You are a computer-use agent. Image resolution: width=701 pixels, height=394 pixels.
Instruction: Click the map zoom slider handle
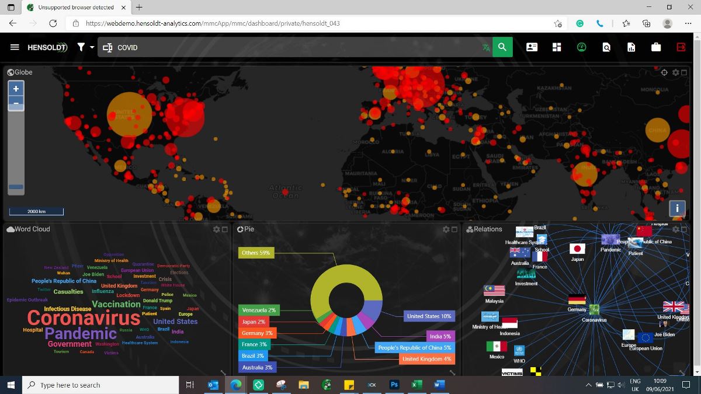click(x=16, y=187)
